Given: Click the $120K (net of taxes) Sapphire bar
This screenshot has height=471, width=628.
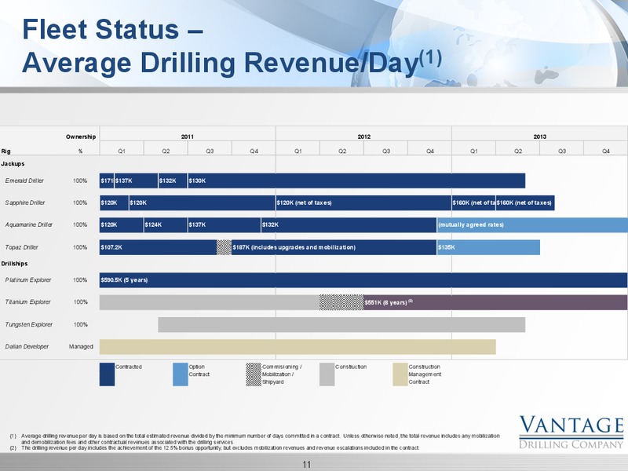Looking at the screenshot, I should click(363, 203).
